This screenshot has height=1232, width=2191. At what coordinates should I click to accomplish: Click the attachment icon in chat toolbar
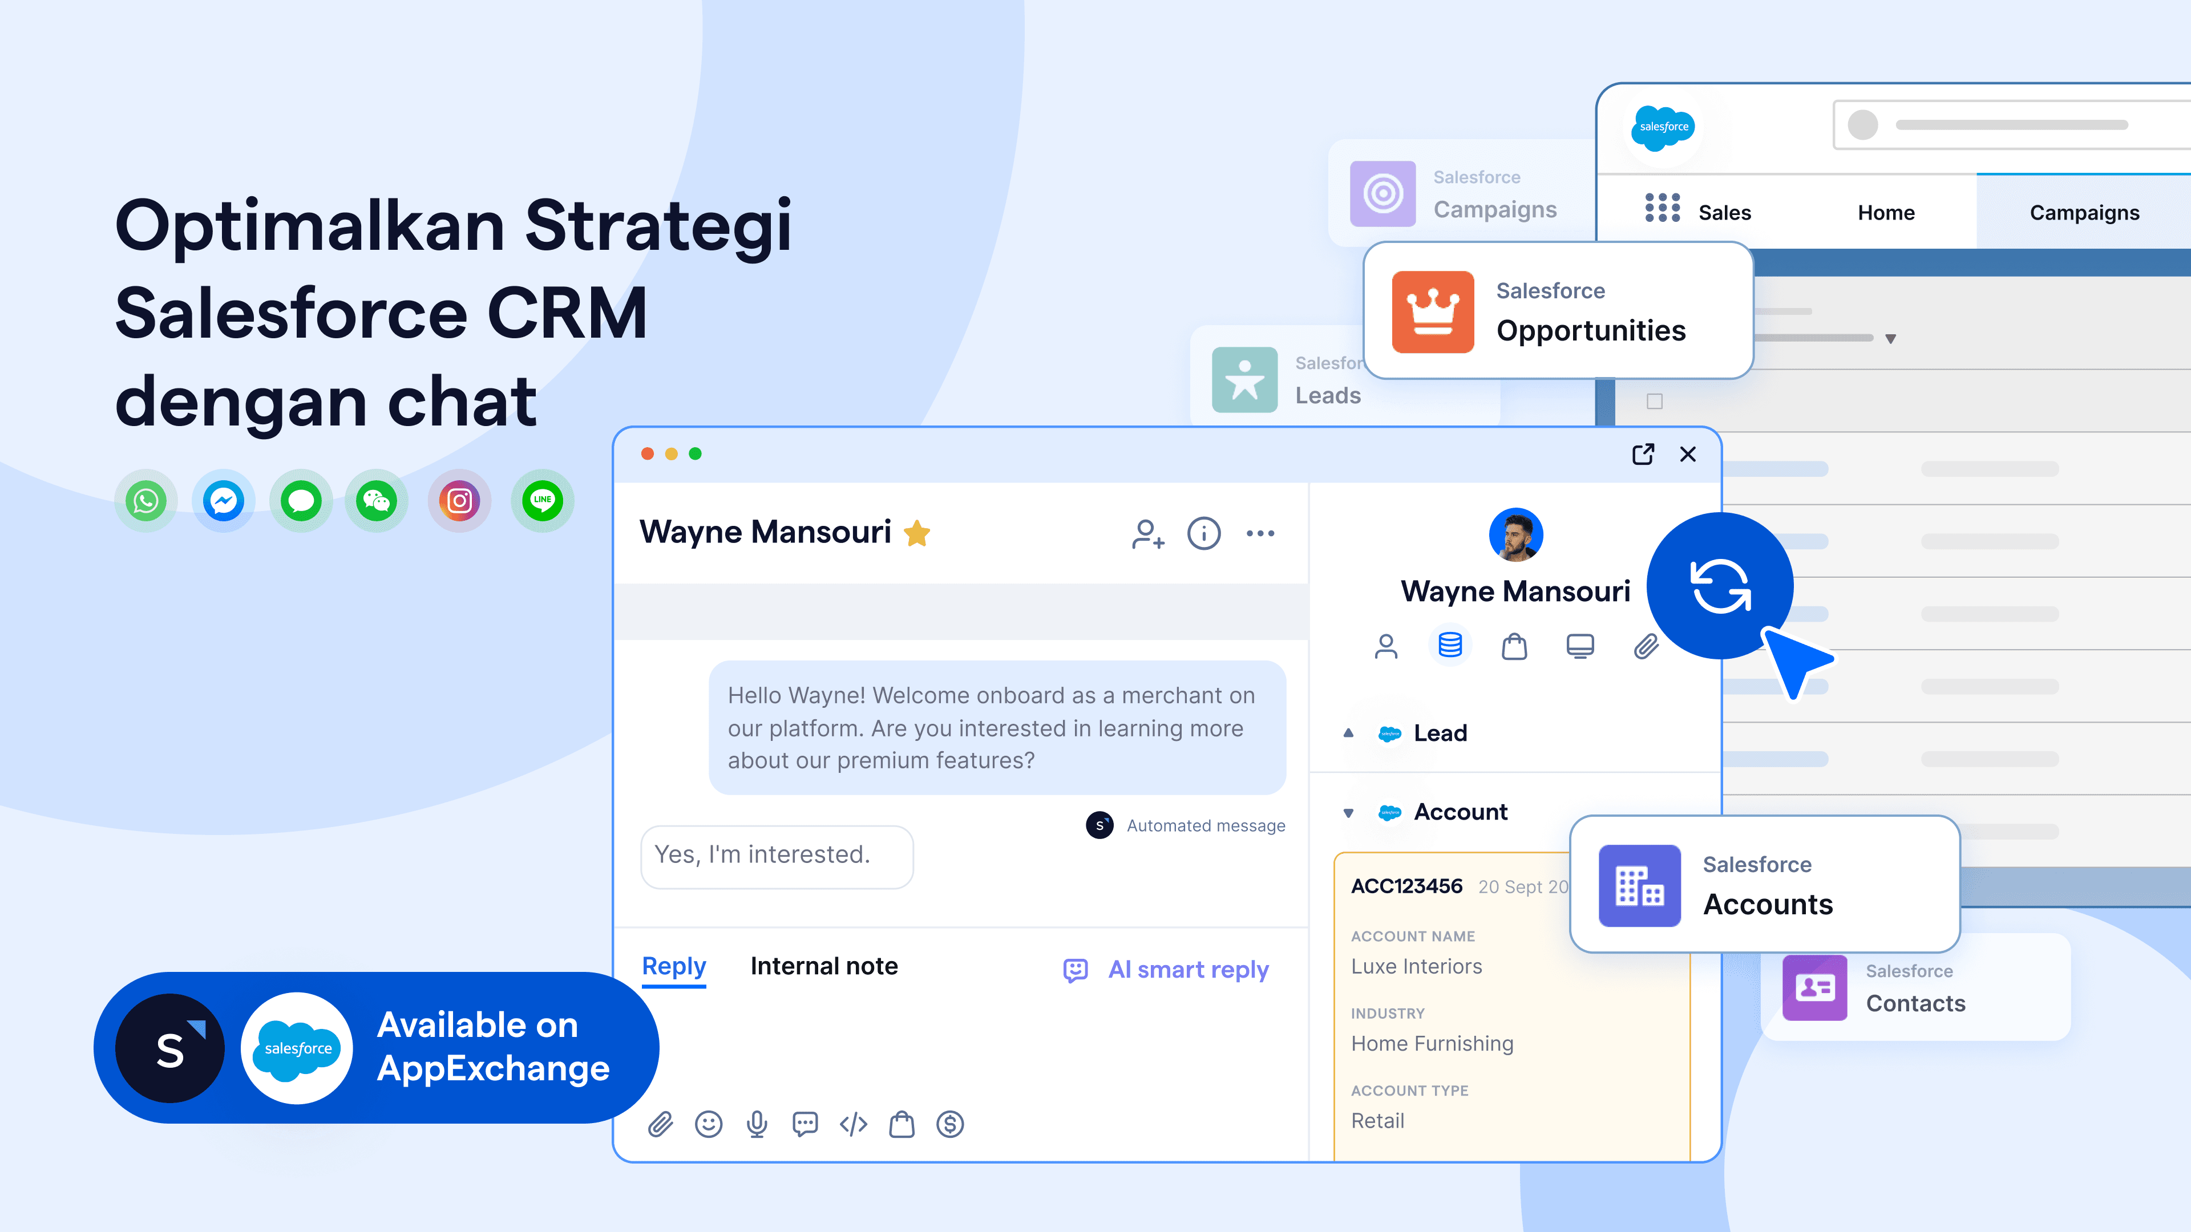(661, 1122)
